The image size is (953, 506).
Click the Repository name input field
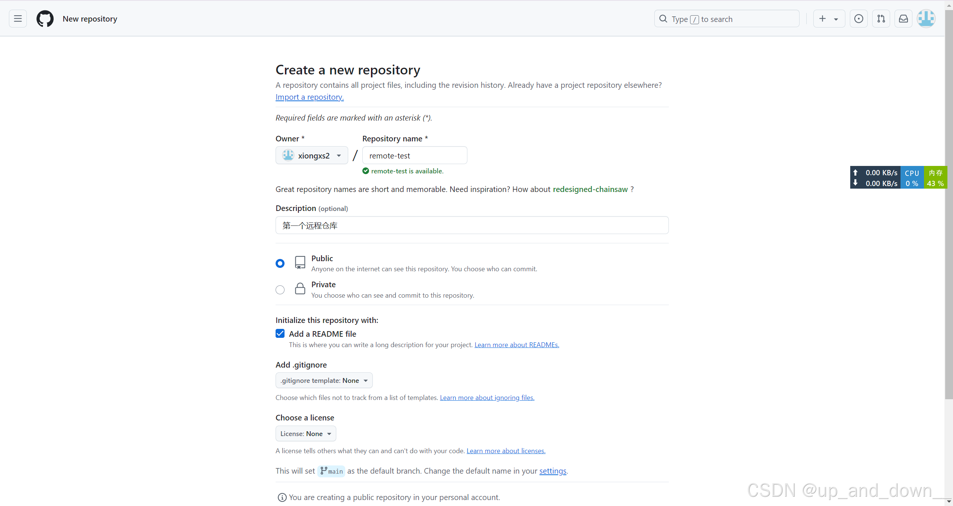tap(414, 155)
